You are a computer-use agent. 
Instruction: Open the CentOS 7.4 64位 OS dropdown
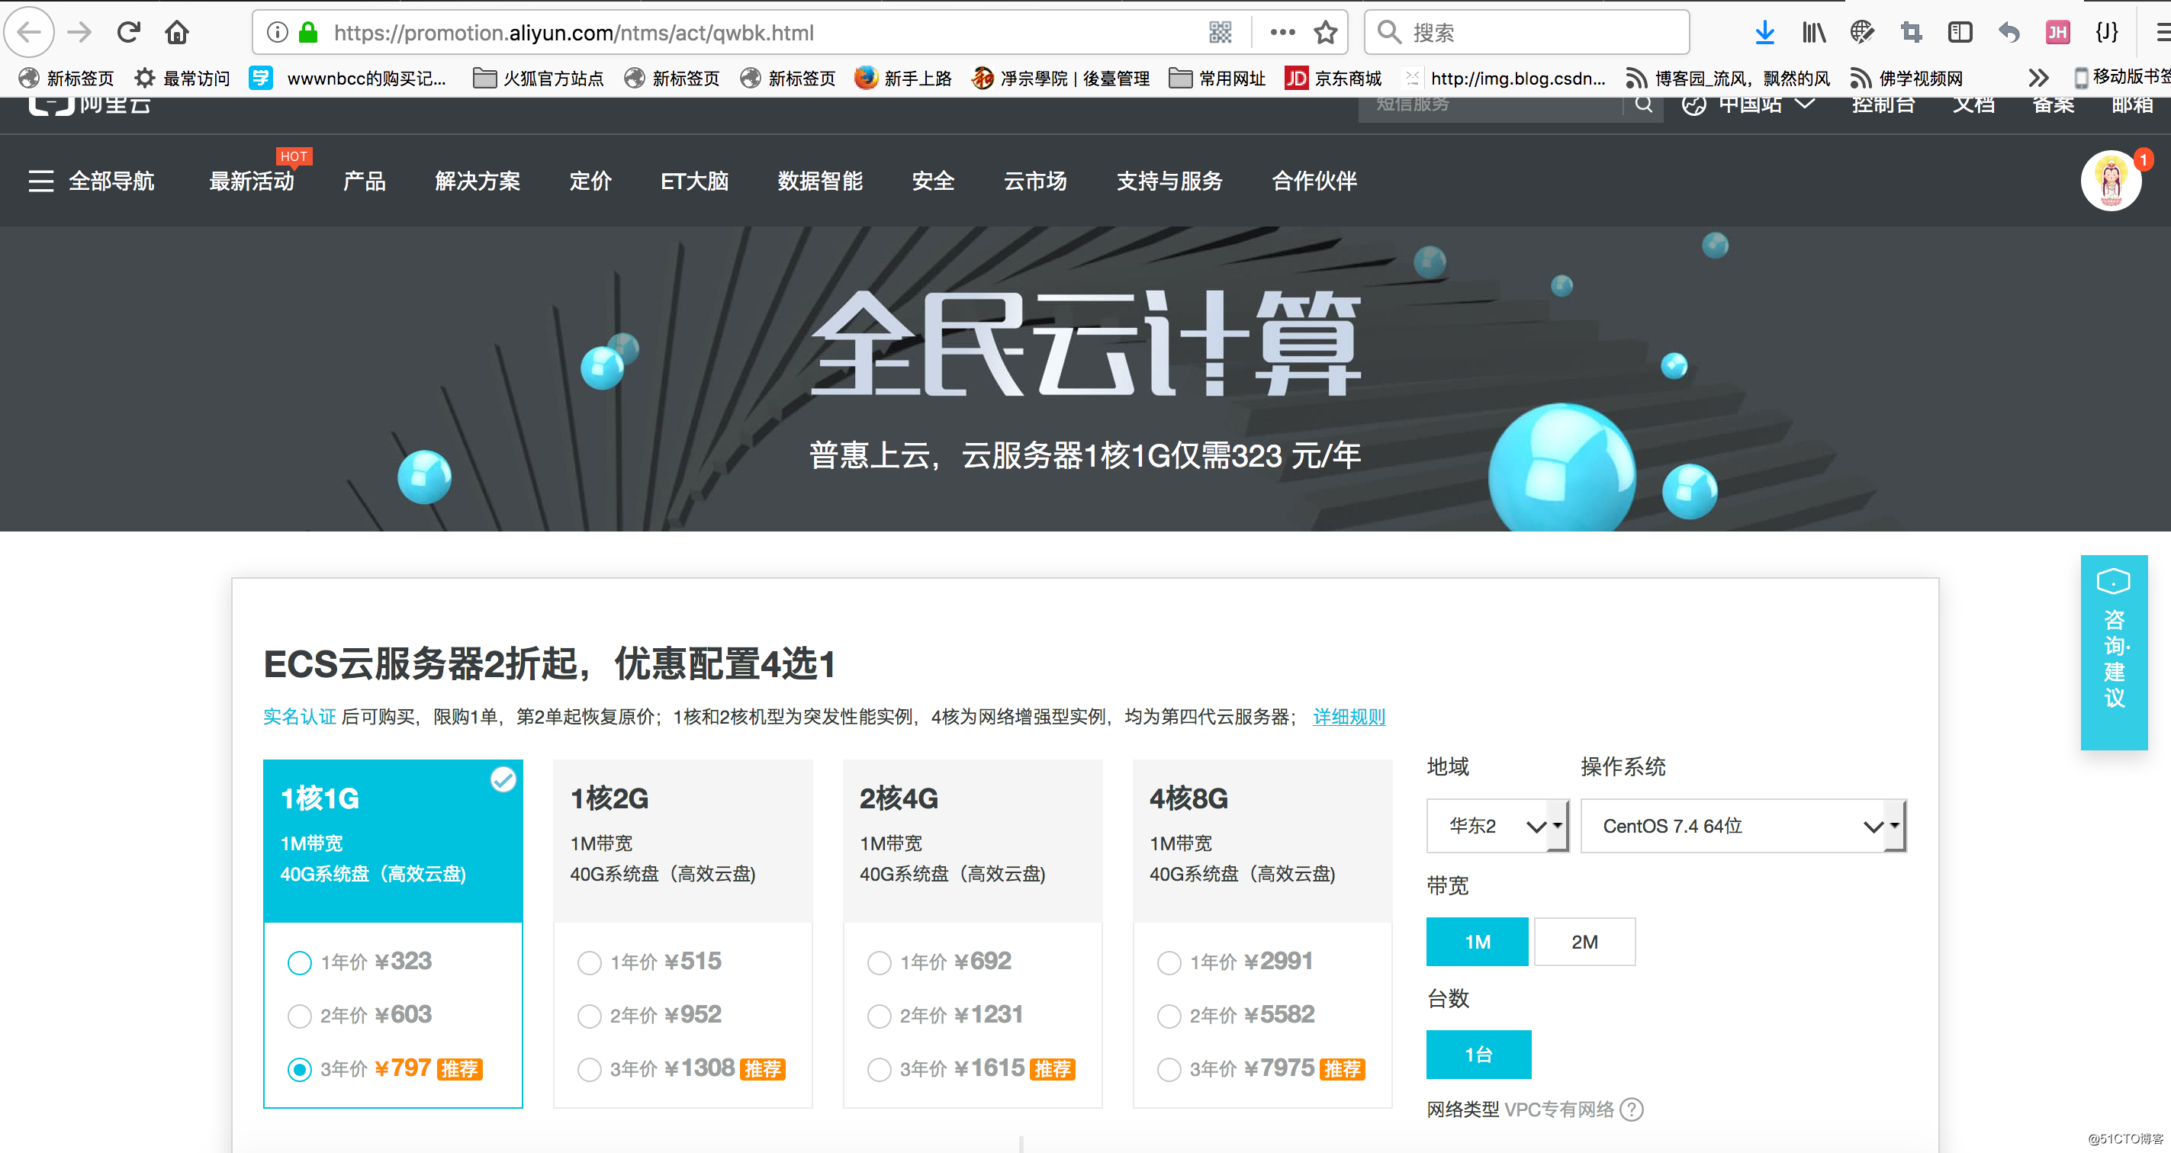tap(1743, 826)
